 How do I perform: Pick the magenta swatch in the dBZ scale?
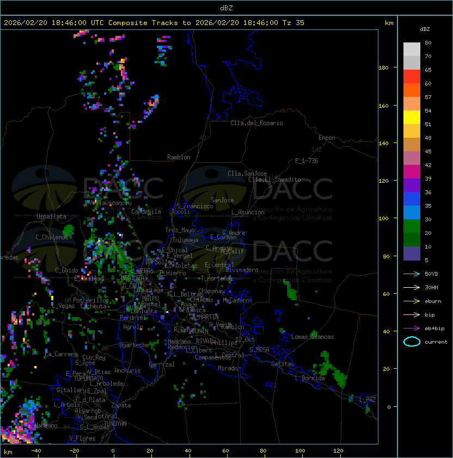[x=412, y=172]
